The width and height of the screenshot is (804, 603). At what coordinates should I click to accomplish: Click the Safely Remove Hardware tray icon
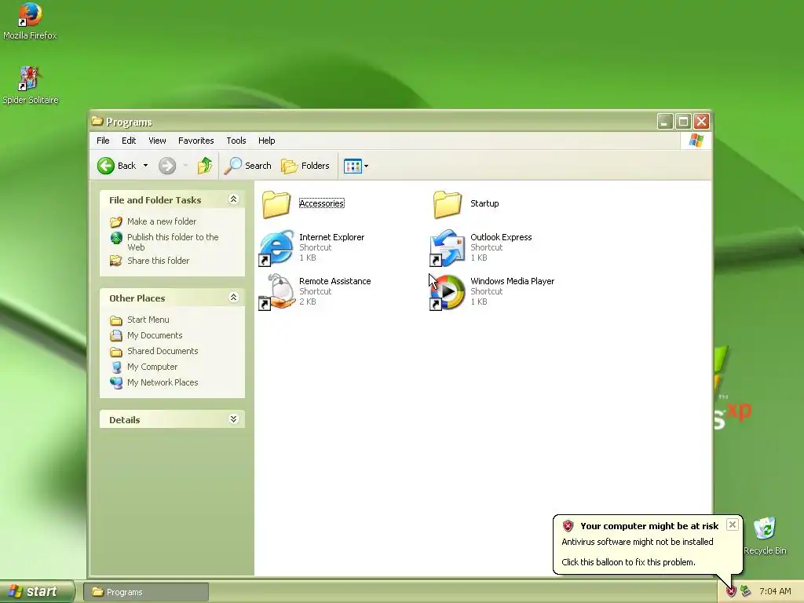pos(746,592)
